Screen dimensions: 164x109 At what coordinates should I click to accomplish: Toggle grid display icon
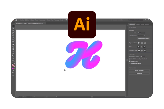tap(142, 43)
